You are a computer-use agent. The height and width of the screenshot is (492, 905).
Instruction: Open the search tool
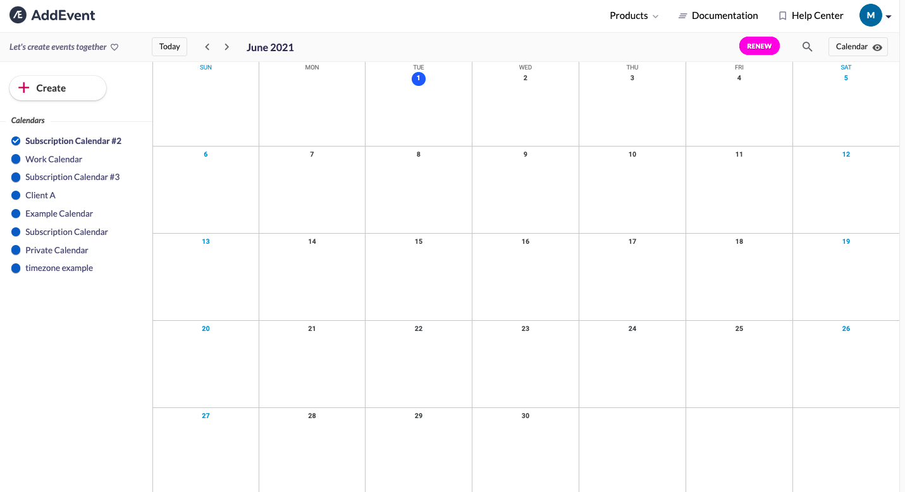[807, 46]
